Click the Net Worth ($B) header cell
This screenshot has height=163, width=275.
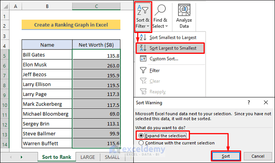pos(96,45)
